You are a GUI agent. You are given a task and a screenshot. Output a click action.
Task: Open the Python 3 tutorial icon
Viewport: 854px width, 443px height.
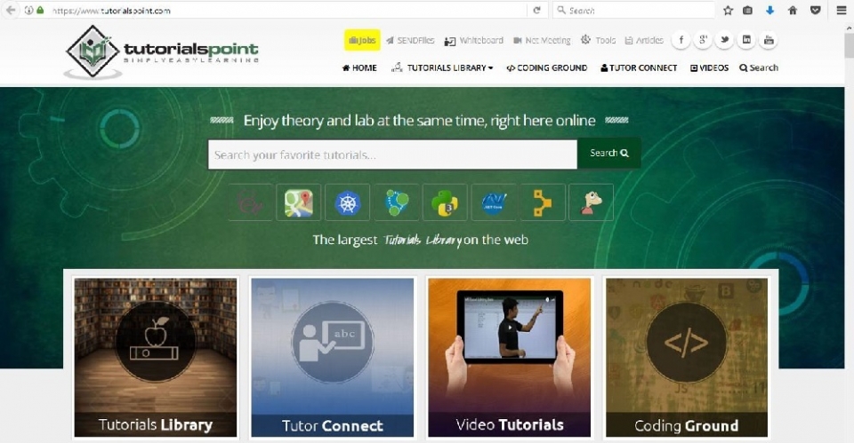(x=445, y=202)
